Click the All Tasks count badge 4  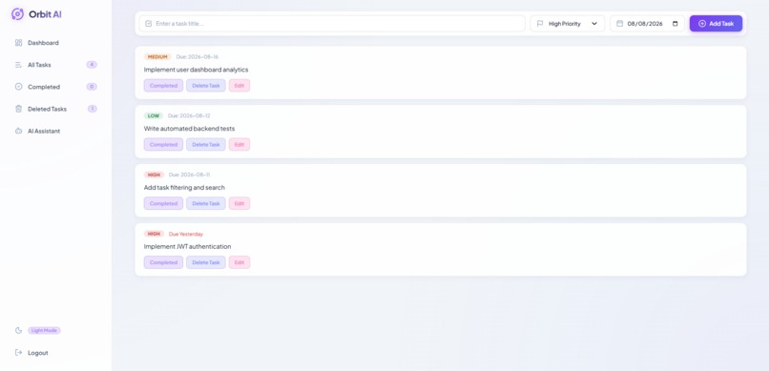pyautogui.click(x=92, y=65)
